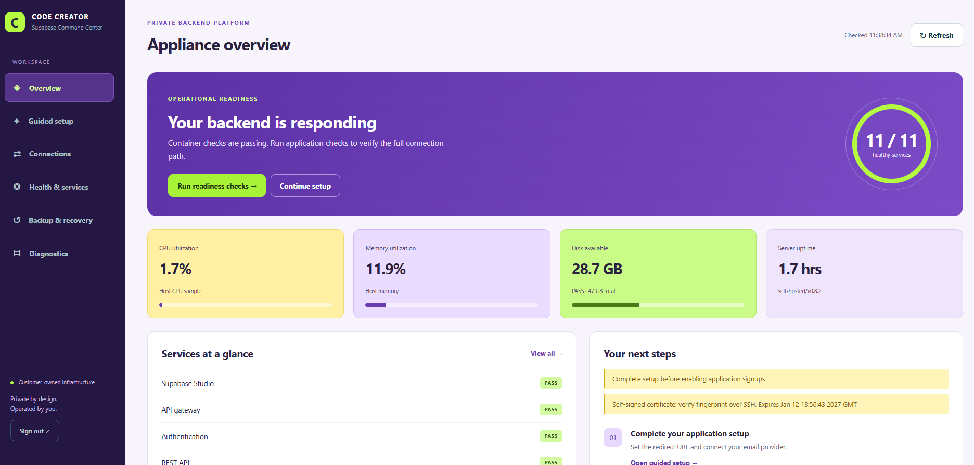Click the Diagnostics list icon

17,254
